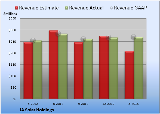The width and height of the screenshot is (160, 114).
Task: Select the red estimate bar for 3-2013
Action: click(129, 75)
